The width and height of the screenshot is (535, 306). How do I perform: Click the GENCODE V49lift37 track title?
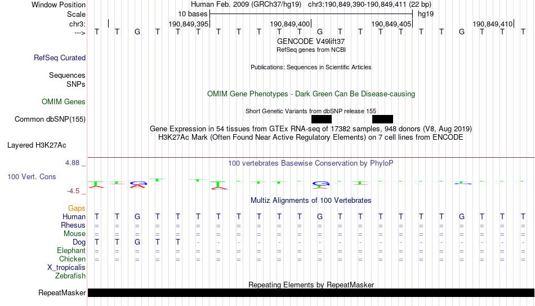pos(311,41)
